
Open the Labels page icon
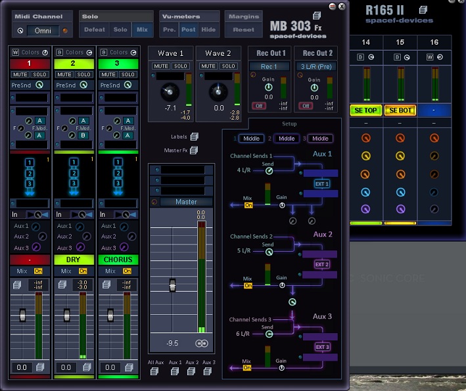click(x=194, y=137)
